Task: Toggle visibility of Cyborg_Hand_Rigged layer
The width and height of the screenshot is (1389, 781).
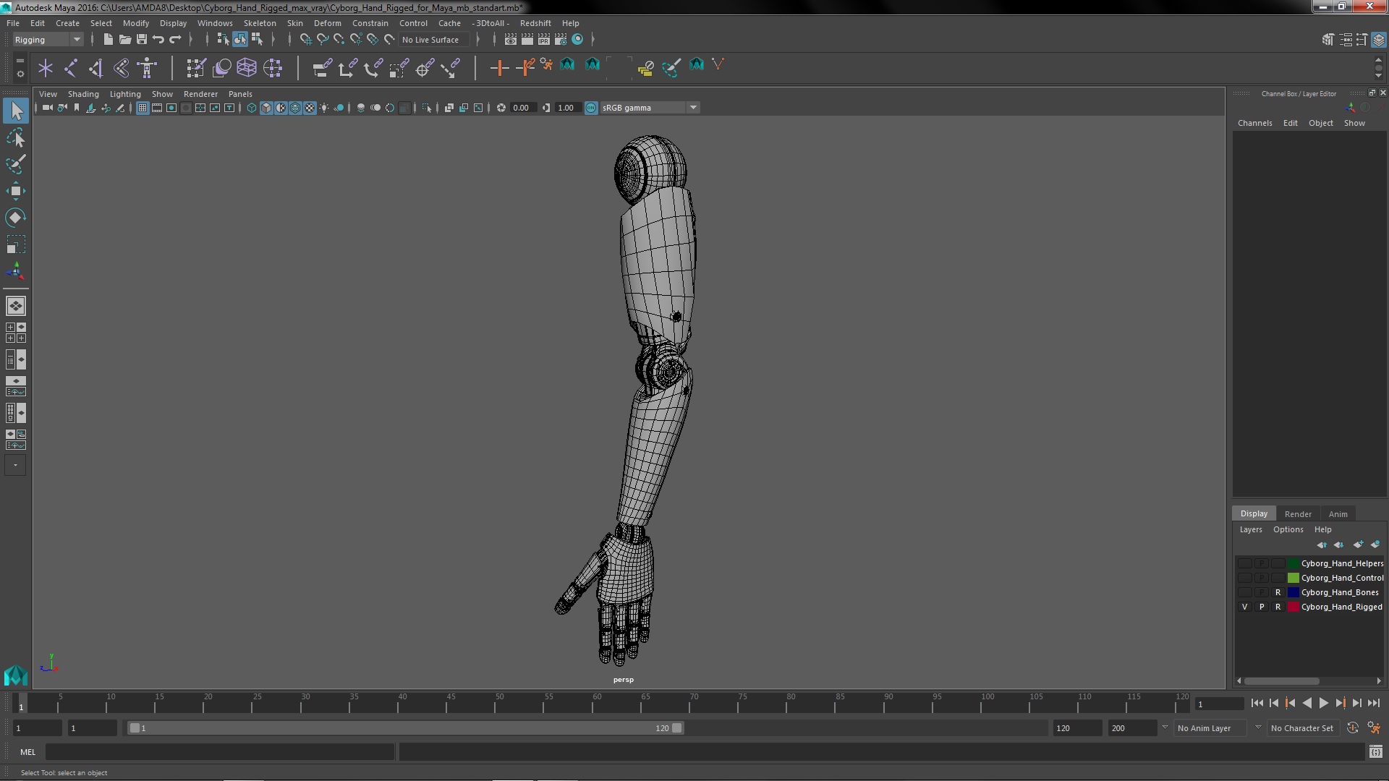Action: 1244,607
